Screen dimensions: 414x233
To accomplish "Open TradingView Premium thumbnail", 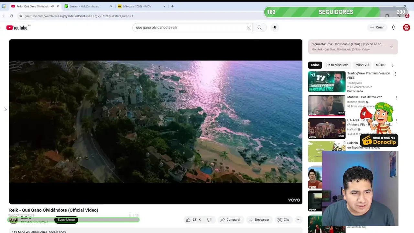I will click(327, 82).
